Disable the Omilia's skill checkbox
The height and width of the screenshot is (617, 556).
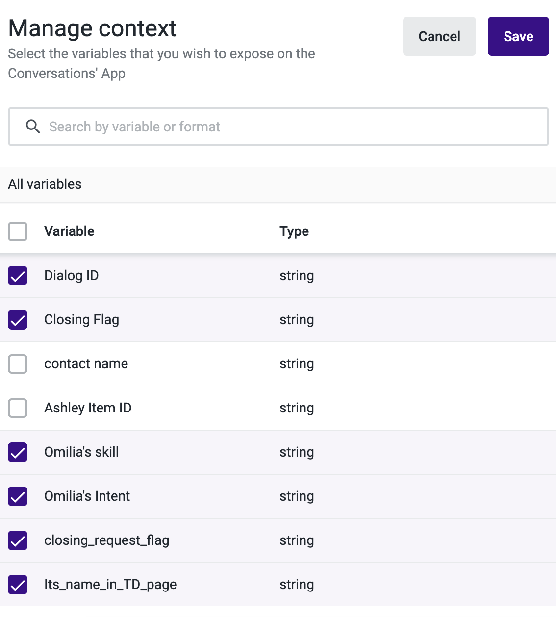(18, 452)
